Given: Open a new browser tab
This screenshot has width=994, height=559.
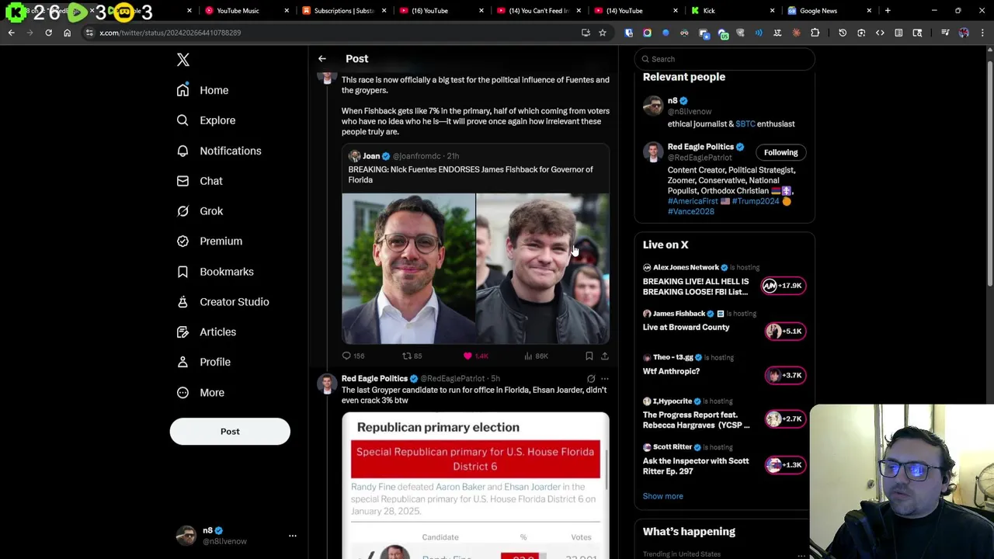Looking at the screenshot, I should 888,11.
